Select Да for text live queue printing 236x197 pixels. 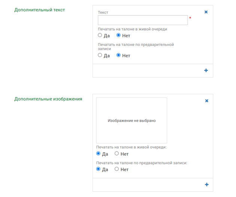[100, 35]
